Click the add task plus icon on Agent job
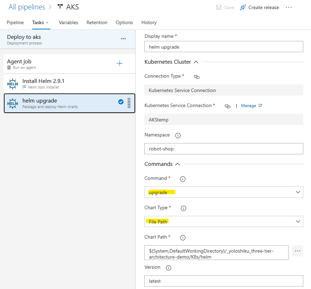Screen dimensions: 311x289 [119, 63]
